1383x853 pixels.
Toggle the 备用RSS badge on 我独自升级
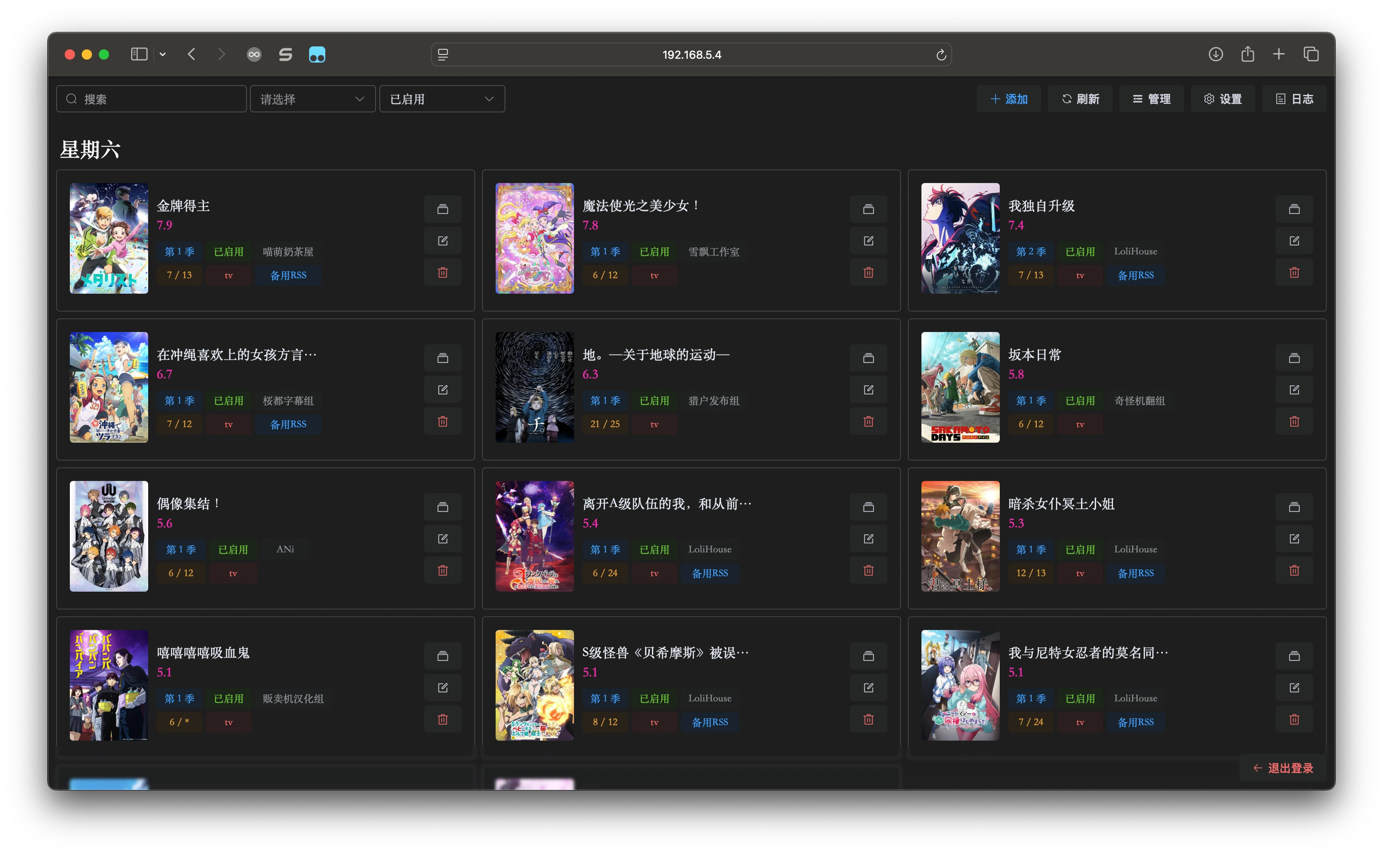(1136, 275)
